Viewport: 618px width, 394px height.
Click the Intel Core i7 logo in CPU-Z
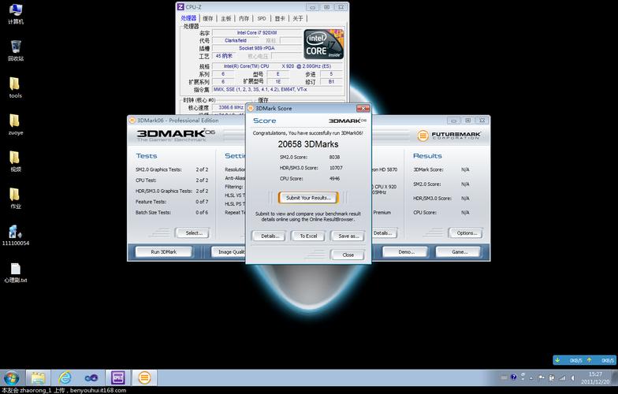point(323,44)
